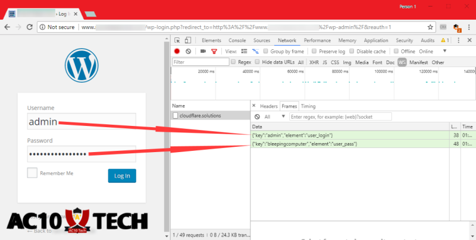The height and width of the screenshot is (240, 476).
Task: Close the DevTools panel
Action: tap(469, 40)
